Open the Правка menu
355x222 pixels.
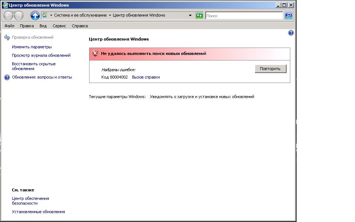pyautogui.click(x=27, y=26)
